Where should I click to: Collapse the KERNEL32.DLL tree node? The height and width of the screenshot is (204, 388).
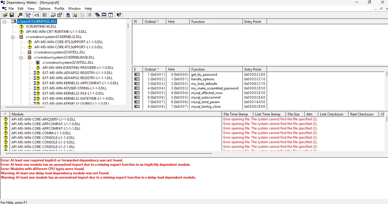(x=13, y=37)
